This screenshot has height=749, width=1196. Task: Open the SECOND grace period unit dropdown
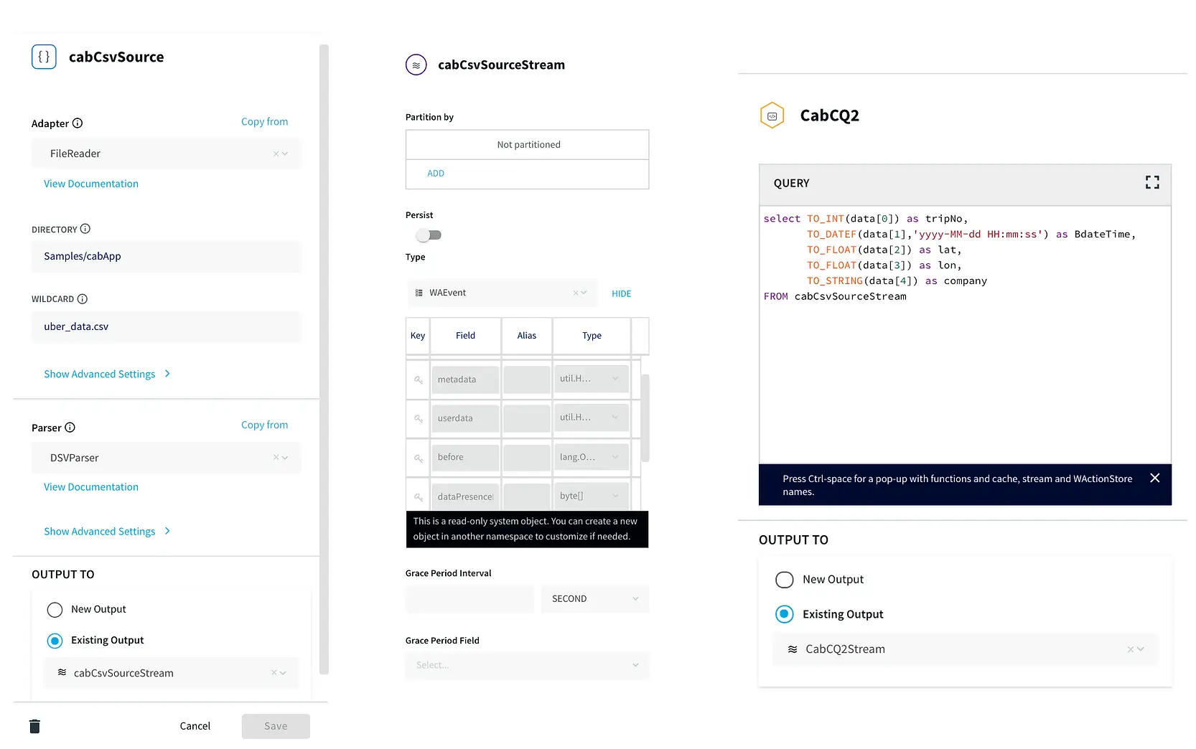coord(594,599)
